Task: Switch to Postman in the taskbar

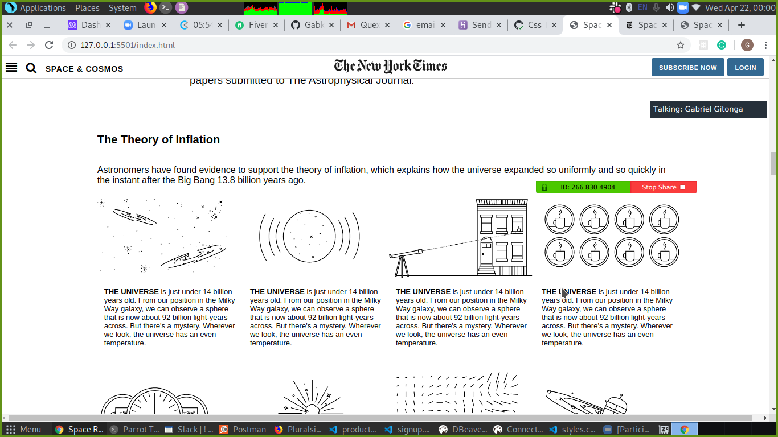Action: (244, 430)
